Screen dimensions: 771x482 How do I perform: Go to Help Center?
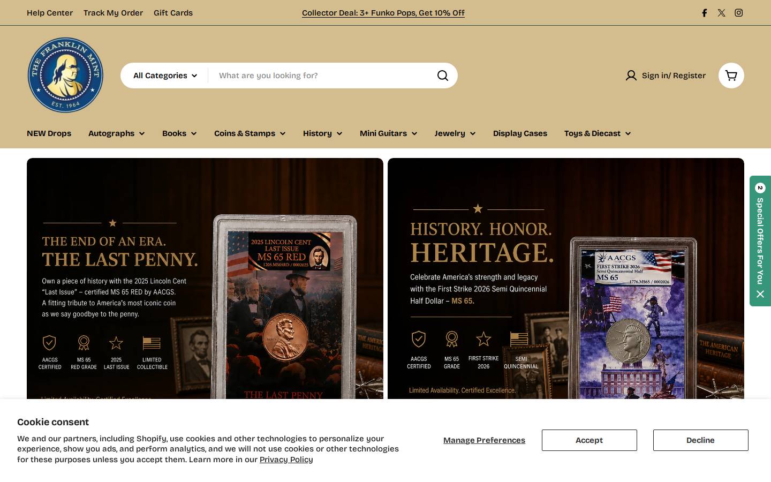pyautogui.click(x=50, y=13)
